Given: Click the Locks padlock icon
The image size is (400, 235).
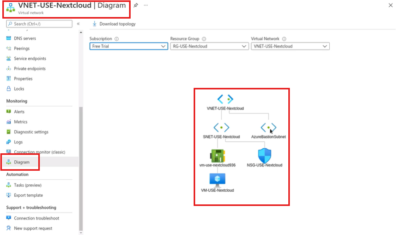Looking at the screenshot, I should 9,89.
